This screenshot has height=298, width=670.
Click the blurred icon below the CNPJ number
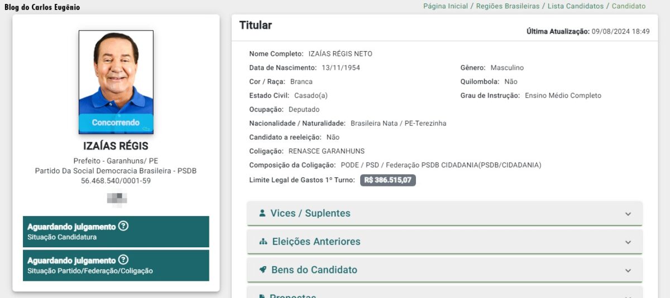pos(117,198)
